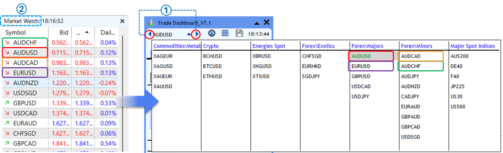The image size is (503, 153).
Task: Select AUDCAD row in Market Watch
Action: tap(60, 63)
